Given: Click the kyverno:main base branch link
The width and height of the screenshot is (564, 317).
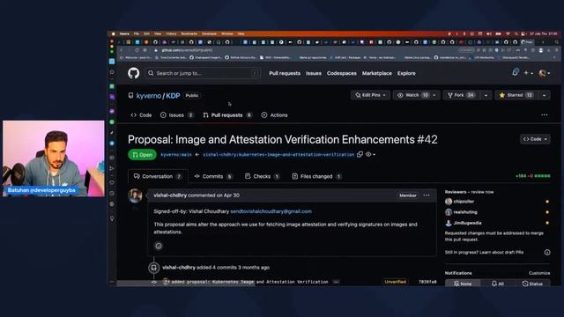Looking at the screenshot, I should coord(176,155).
